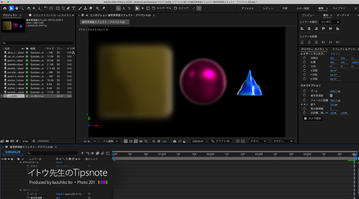Expand hidden panel tabs in Project panel group
Image resolution: width=359 pixels, height=199 pixels.
point(73,15)
